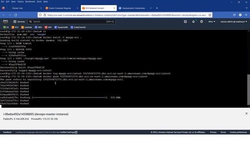The height and width of the screenshot is (141, 250).
Task: Click the 'Successfully tagged myapp-ecr:latest' line
Action: (x=26, y=70)
